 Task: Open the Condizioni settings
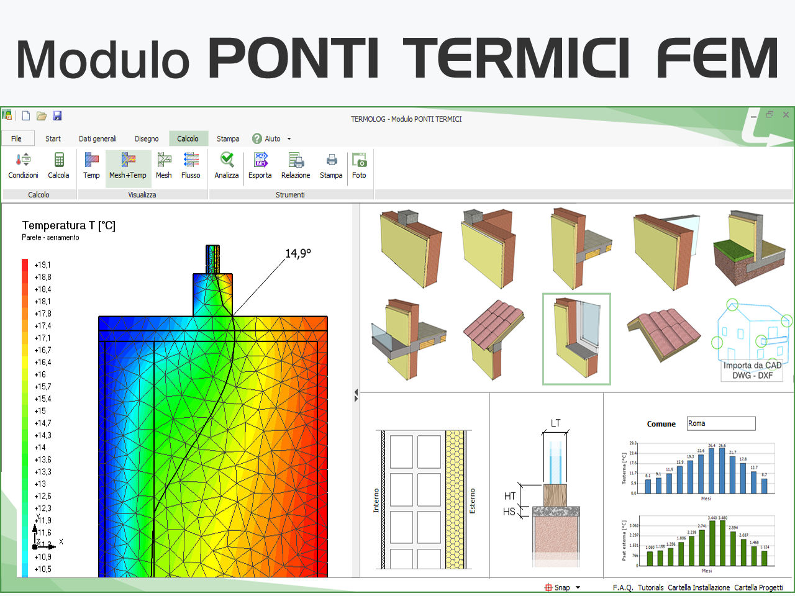click(22, 165)
